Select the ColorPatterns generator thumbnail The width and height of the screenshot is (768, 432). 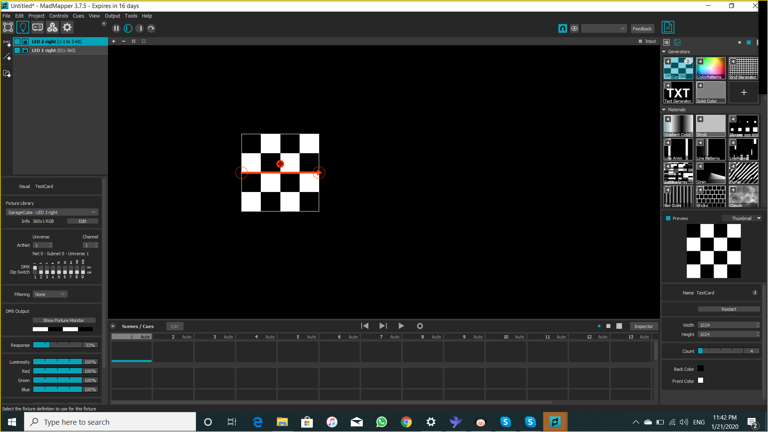pos(711,68)
